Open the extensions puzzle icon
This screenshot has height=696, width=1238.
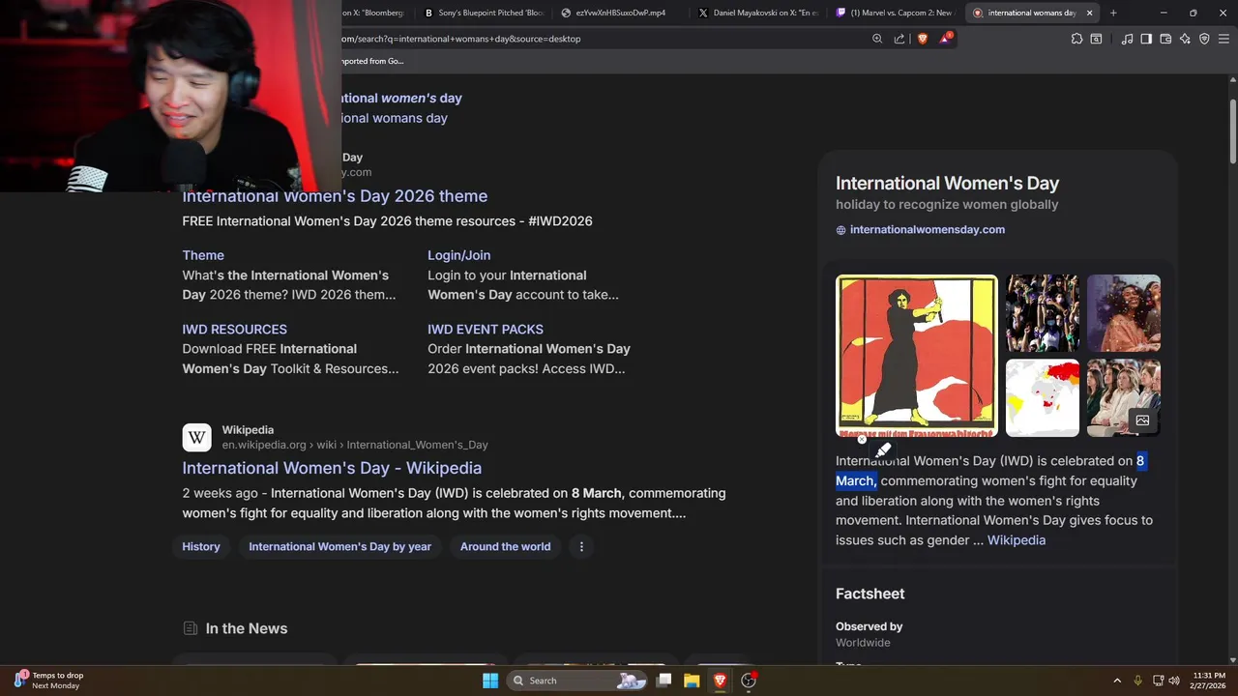1076,39
